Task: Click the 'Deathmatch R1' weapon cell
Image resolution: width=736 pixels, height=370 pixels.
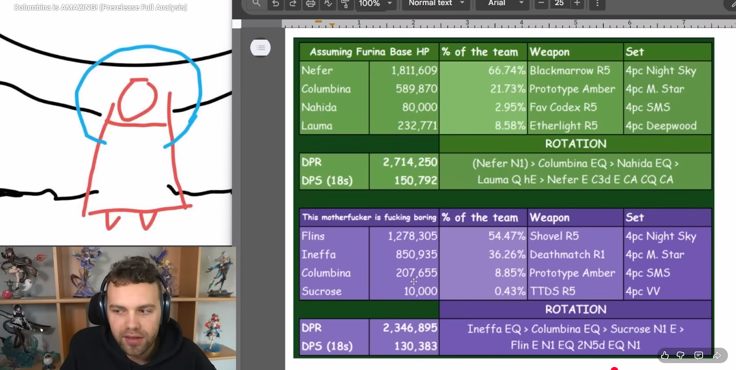Action: (x=576, y=254)
